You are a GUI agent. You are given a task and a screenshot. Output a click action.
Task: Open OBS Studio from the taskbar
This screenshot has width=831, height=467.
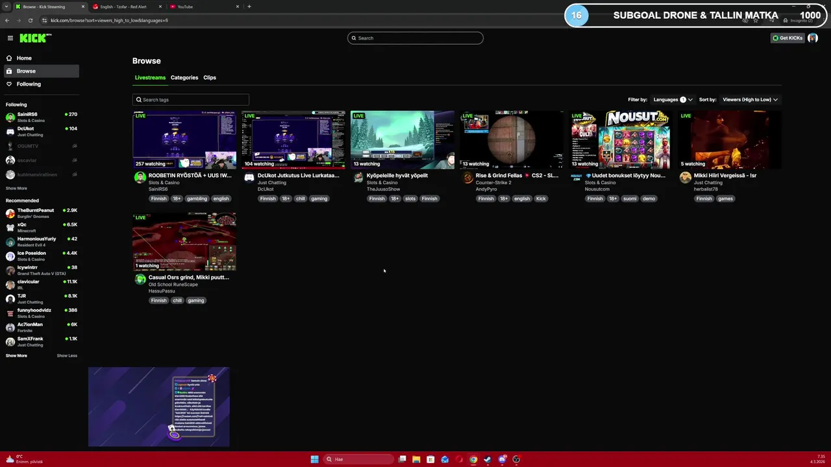516,459
